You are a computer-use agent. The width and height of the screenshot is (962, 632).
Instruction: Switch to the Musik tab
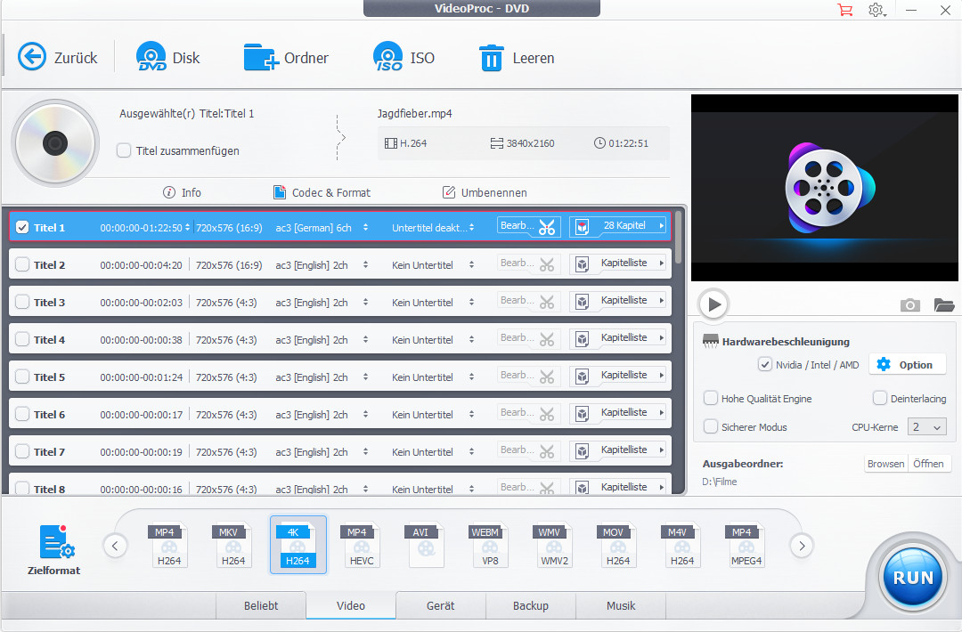tap(621, 605)
